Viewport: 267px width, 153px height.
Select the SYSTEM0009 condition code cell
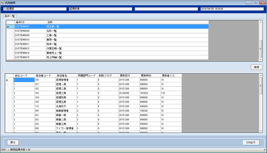click(30, 35)
